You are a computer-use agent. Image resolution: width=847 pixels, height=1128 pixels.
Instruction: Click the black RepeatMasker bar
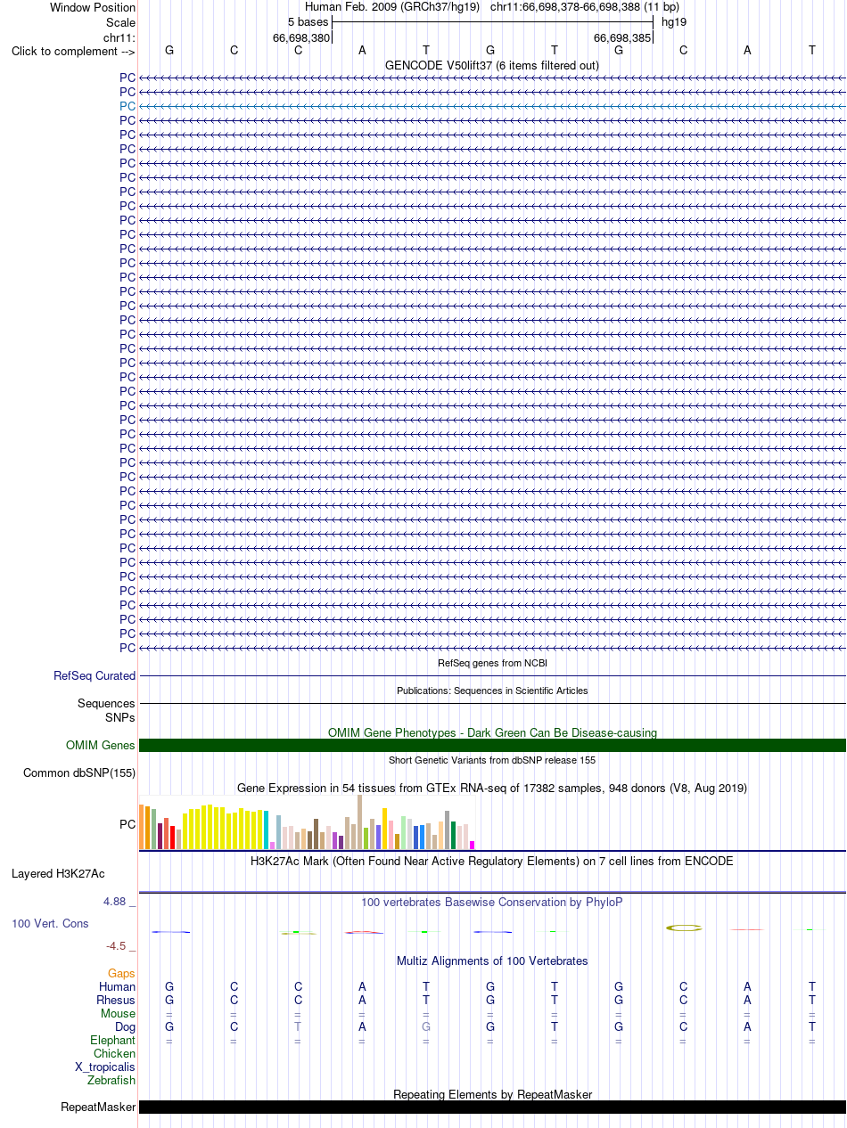pyautogui.click(x=492, y=1108)
